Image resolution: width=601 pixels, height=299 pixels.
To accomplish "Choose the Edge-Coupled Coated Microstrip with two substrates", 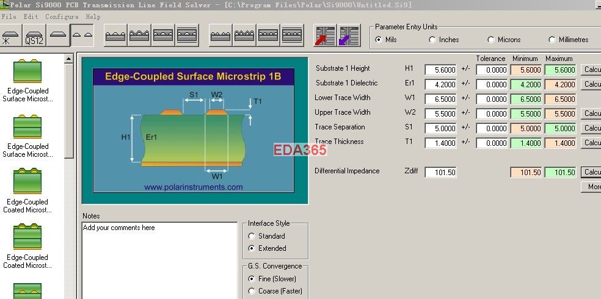I will [x=27, y=247].
